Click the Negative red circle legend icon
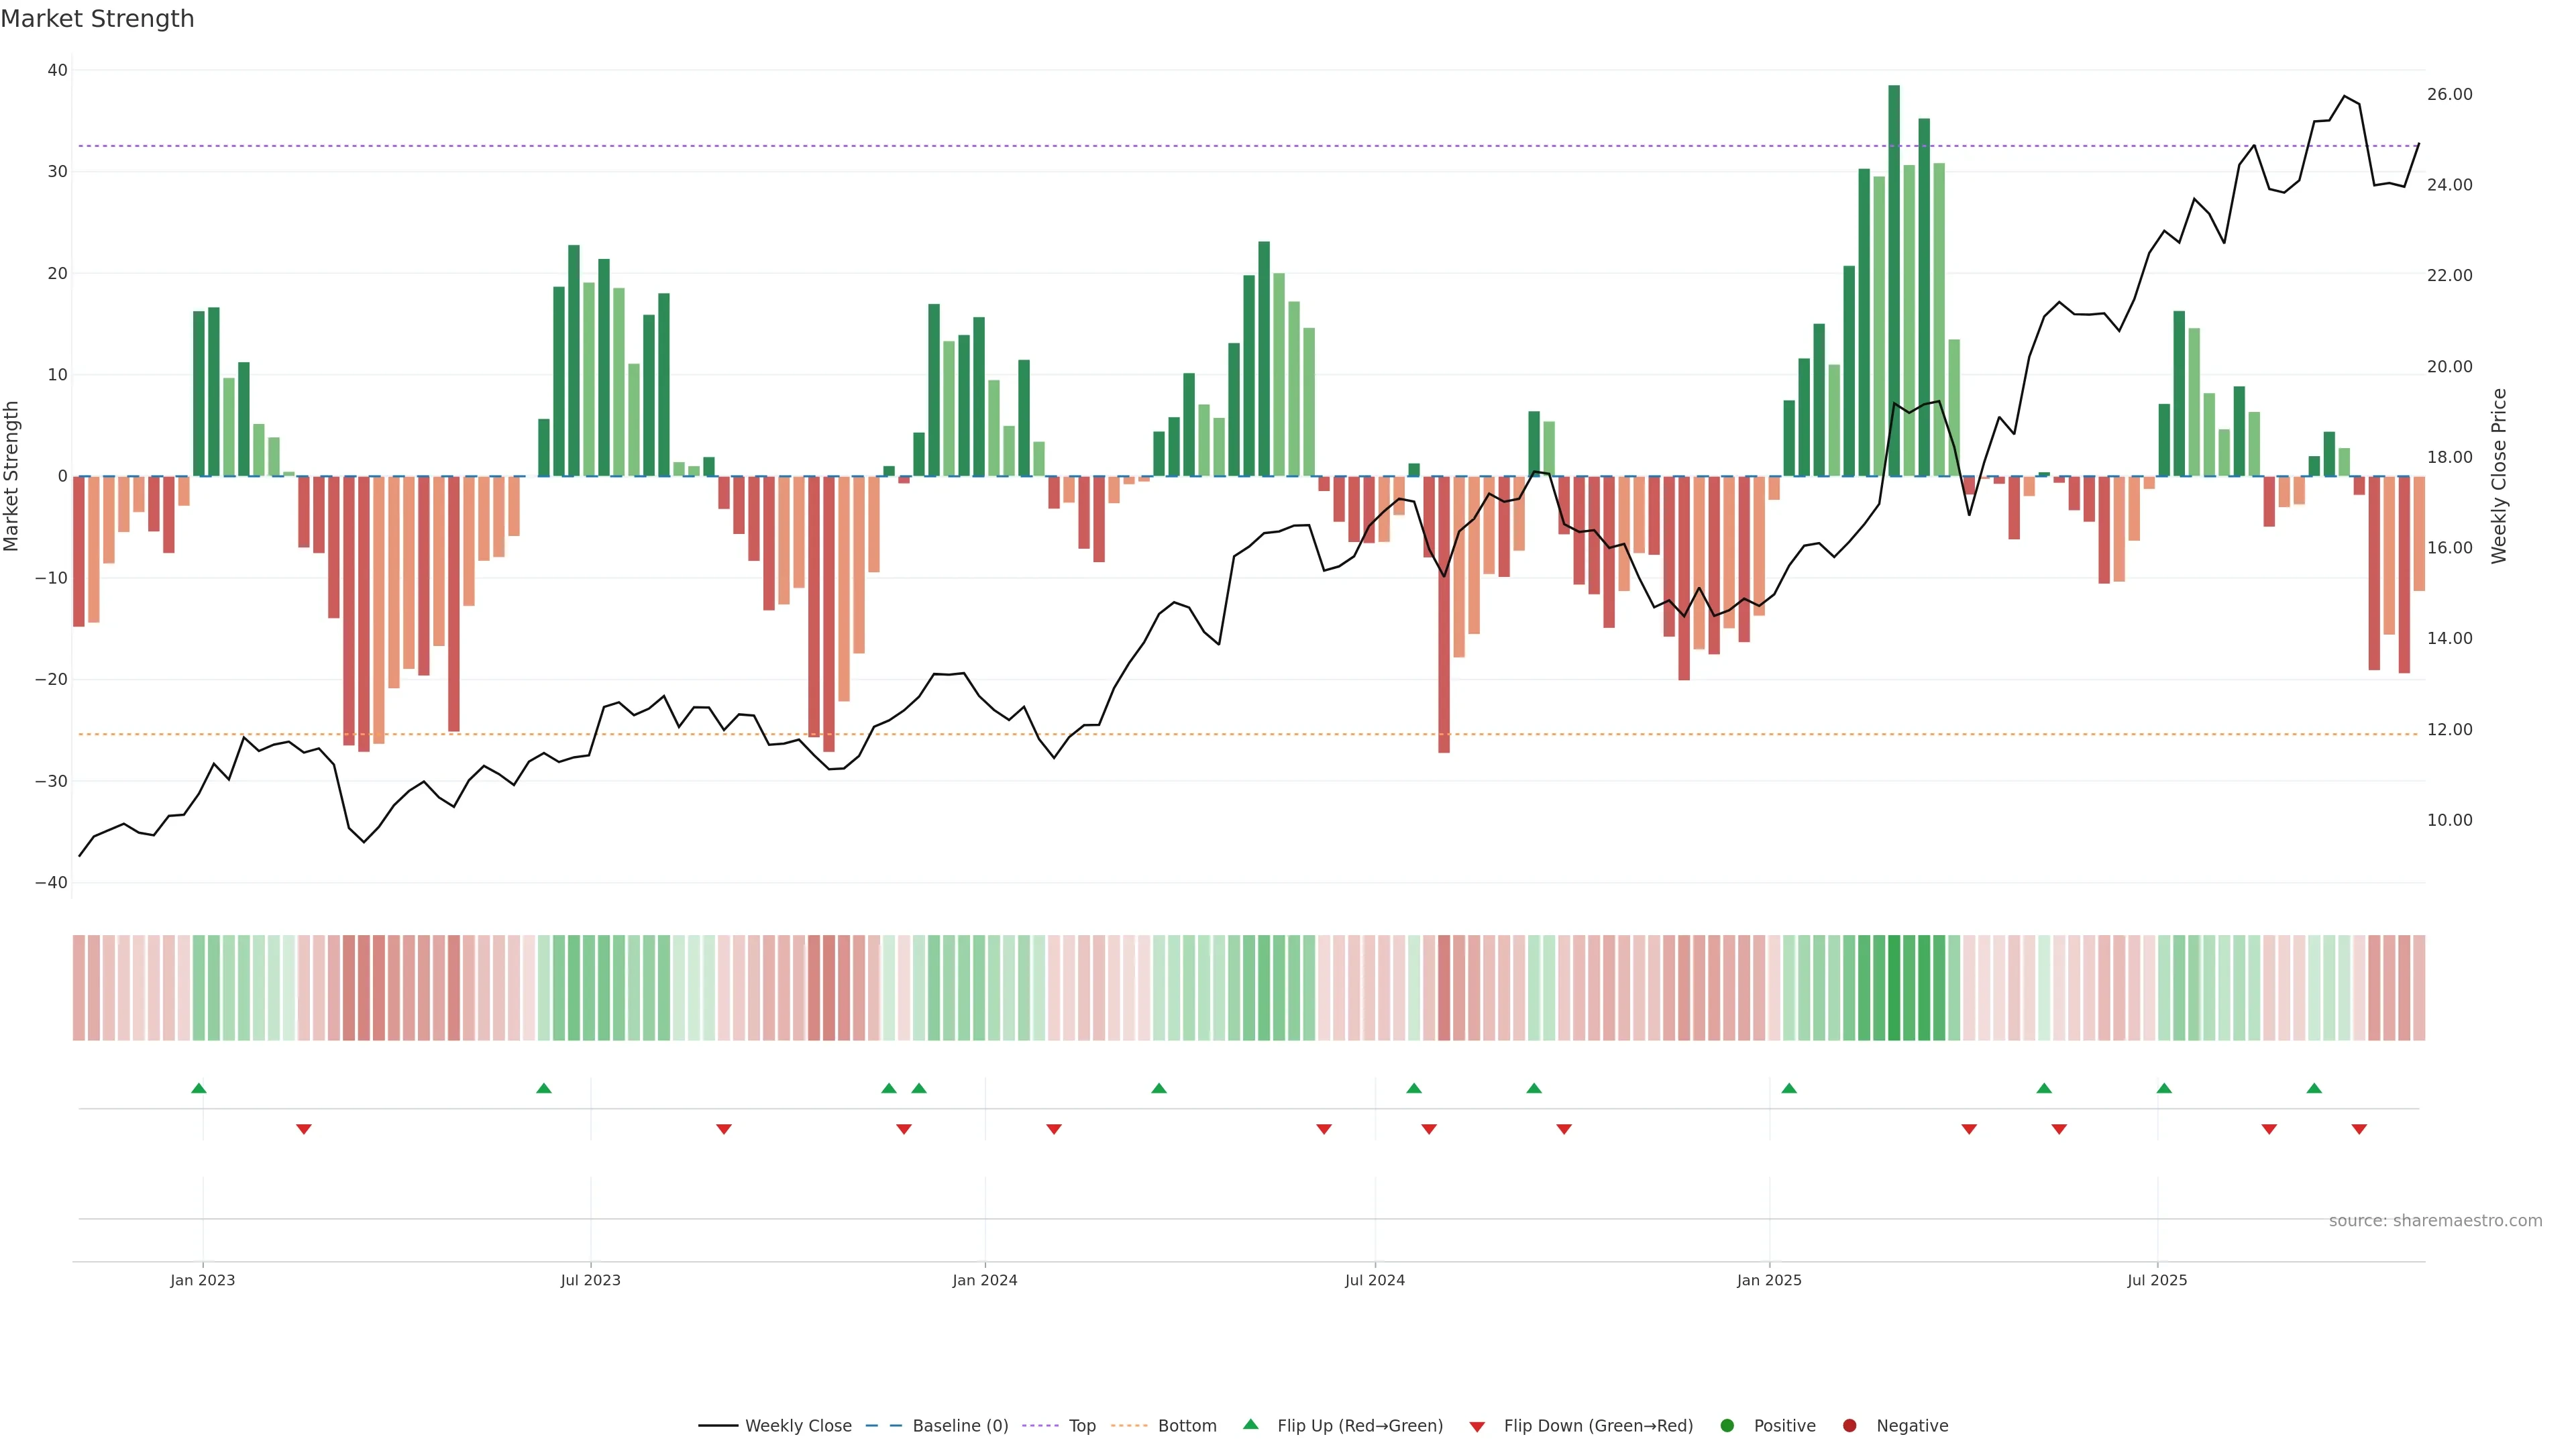The height and width of the screenshot is (1449, 2576). tap(1849, 1425)
